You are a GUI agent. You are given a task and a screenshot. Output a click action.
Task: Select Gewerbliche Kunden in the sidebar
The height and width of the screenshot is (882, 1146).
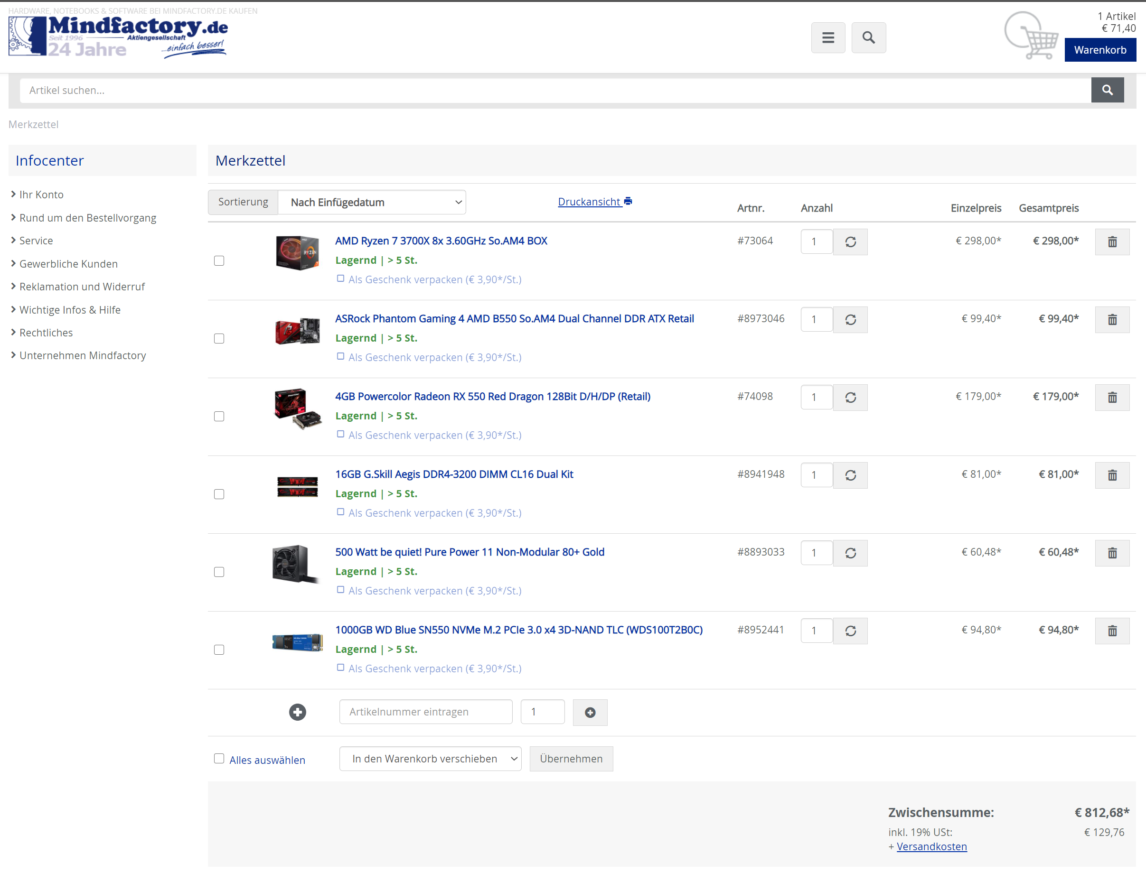[68, 264]
